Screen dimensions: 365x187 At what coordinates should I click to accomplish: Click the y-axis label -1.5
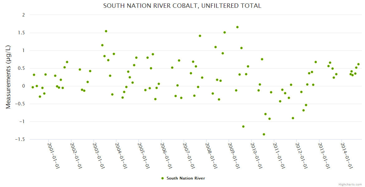[20, 139]
